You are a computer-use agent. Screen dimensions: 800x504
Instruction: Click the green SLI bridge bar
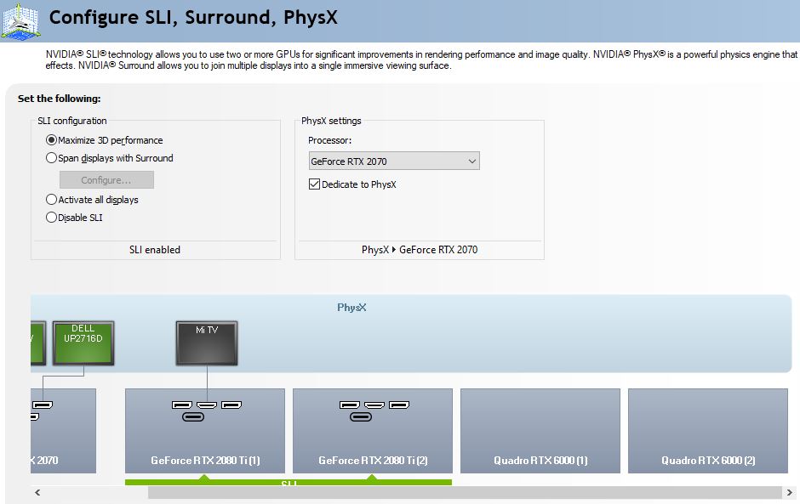tap(289, 482)
